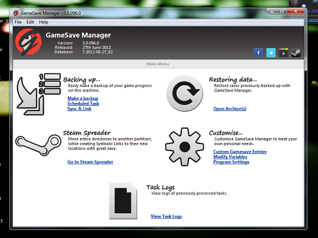
Task: Minimize the GameSave Manager window
Action: pos(272,11)
